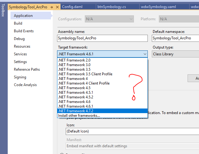Choose .NET Framework 3.5 Client Profile
The width and height of the screenshot is (199, 154).
(x=102, y=74)
